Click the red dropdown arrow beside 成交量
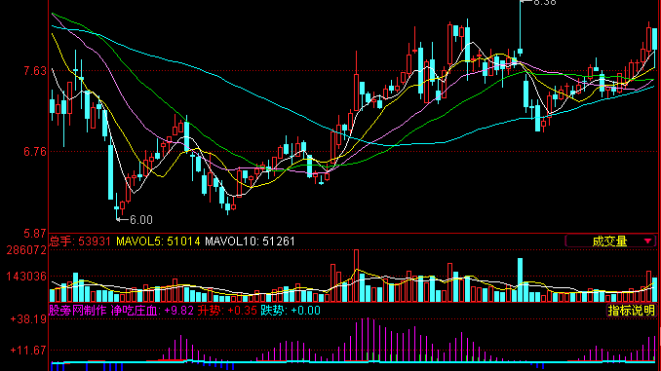661x371 pixels. (x=648, y=241)
